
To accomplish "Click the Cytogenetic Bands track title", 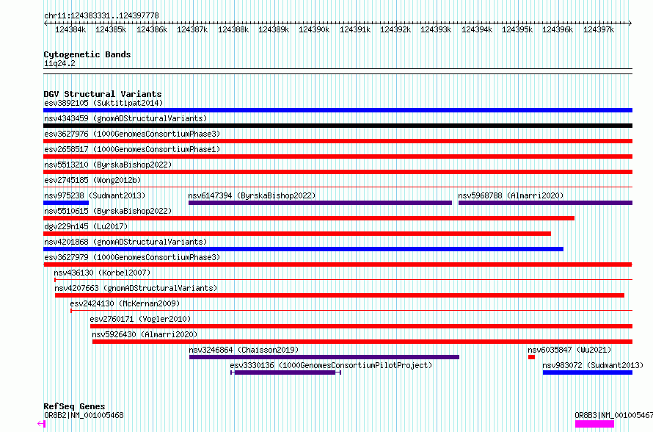I will (x=87, y=54).
